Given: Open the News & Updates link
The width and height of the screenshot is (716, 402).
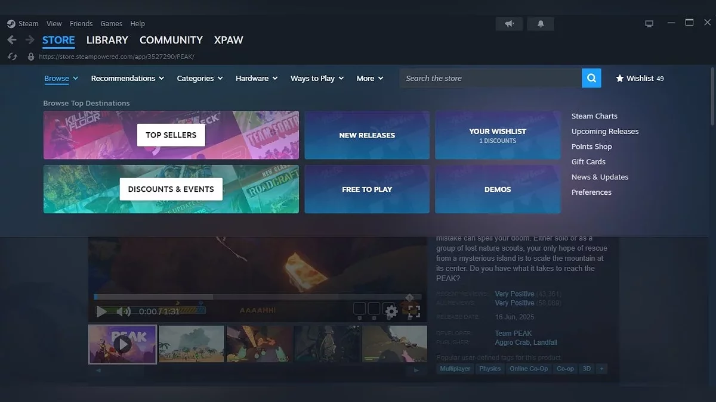Looking at the screenshot, I should [x=600, y=177].
